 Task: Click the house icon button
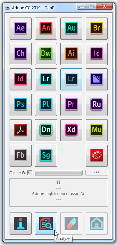(x=97, y=224)
